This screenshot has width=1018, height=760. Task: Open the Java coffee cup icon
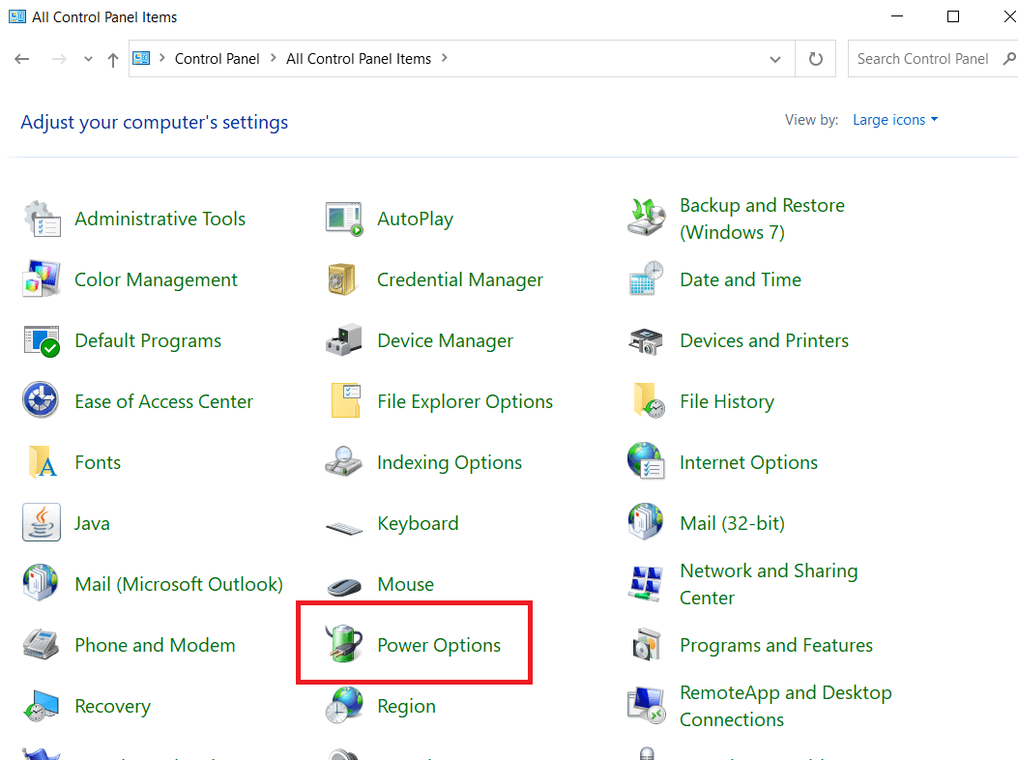pos(42,524)
